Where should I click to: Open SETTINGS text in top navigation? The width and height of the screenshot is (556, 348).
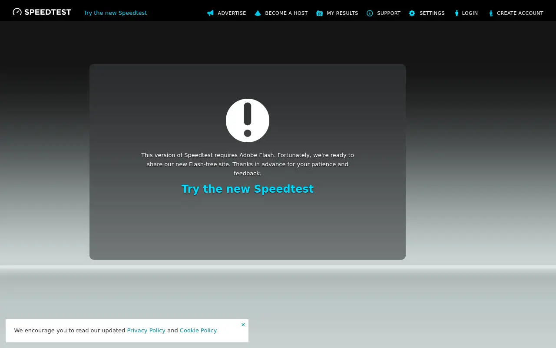point(432,13)
